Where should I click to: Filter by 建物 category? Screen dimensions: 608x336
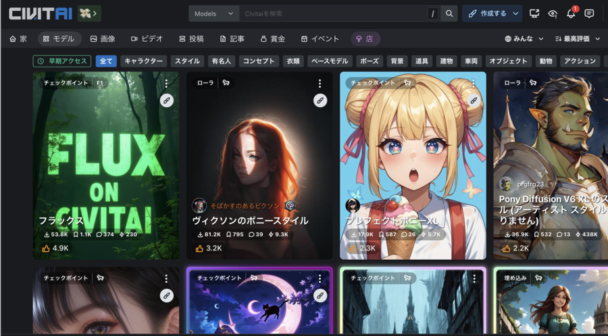(447, 61)
